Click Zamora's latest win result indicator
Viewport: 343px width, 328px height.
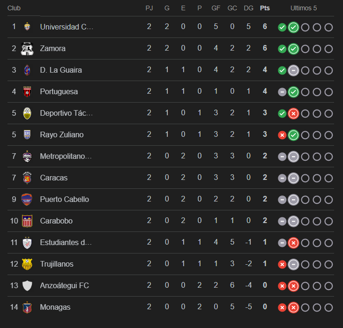[293, 49]
